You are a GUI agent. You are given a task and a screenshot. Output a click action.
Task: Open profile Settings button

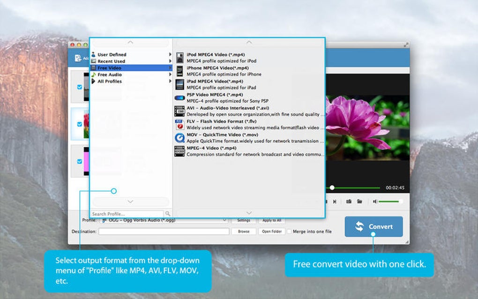(244, 220)
